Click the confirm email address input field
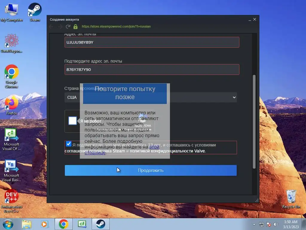The width and height of the screenshot is (306, 230). pyautogui.click(x=152, y=69)
